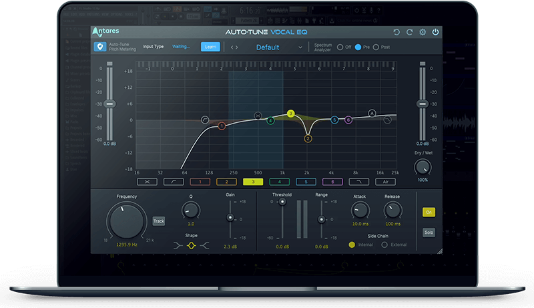Select the low-pass band tab
Image resolution: width=534 pixels, height=308 pixels.
click(359, 182)
